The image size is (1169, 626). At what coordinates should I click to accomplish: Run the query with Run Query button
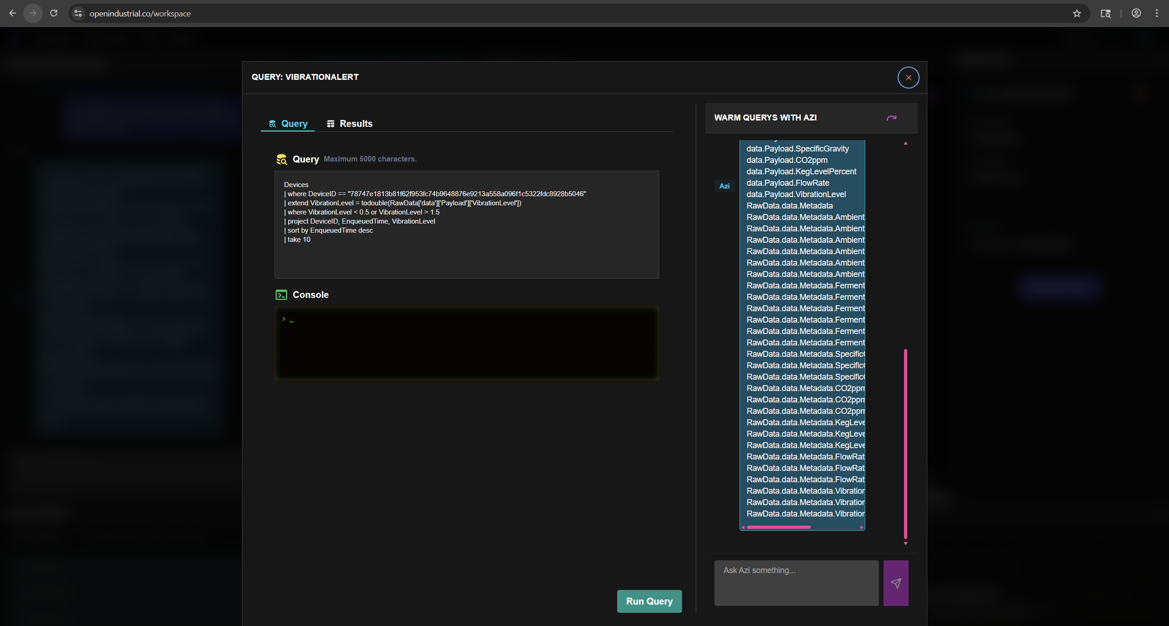click(x=649, y=601)
